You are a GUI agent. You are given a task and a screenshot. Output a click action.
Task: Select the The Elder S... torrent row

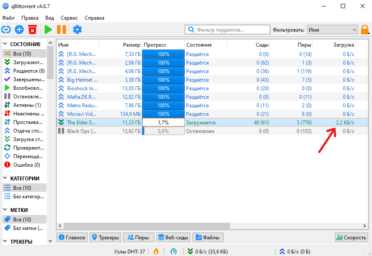[x=212, y=123]
